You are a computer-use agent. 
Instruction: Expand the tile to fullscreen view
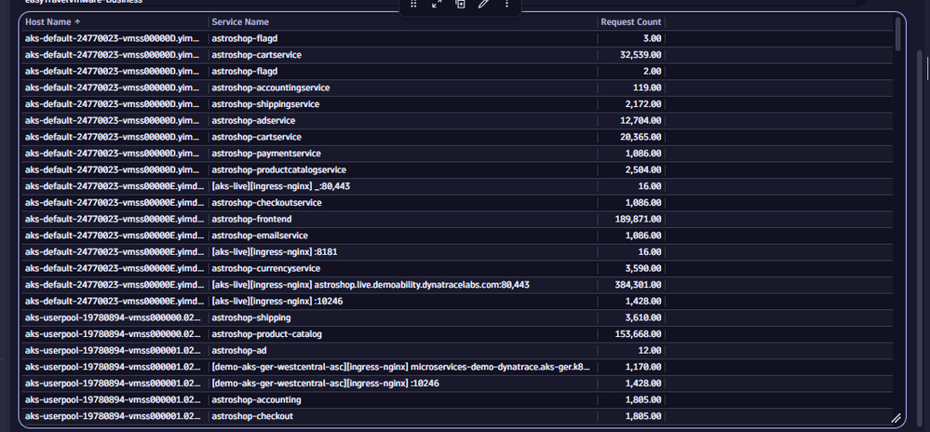[438, 4]
